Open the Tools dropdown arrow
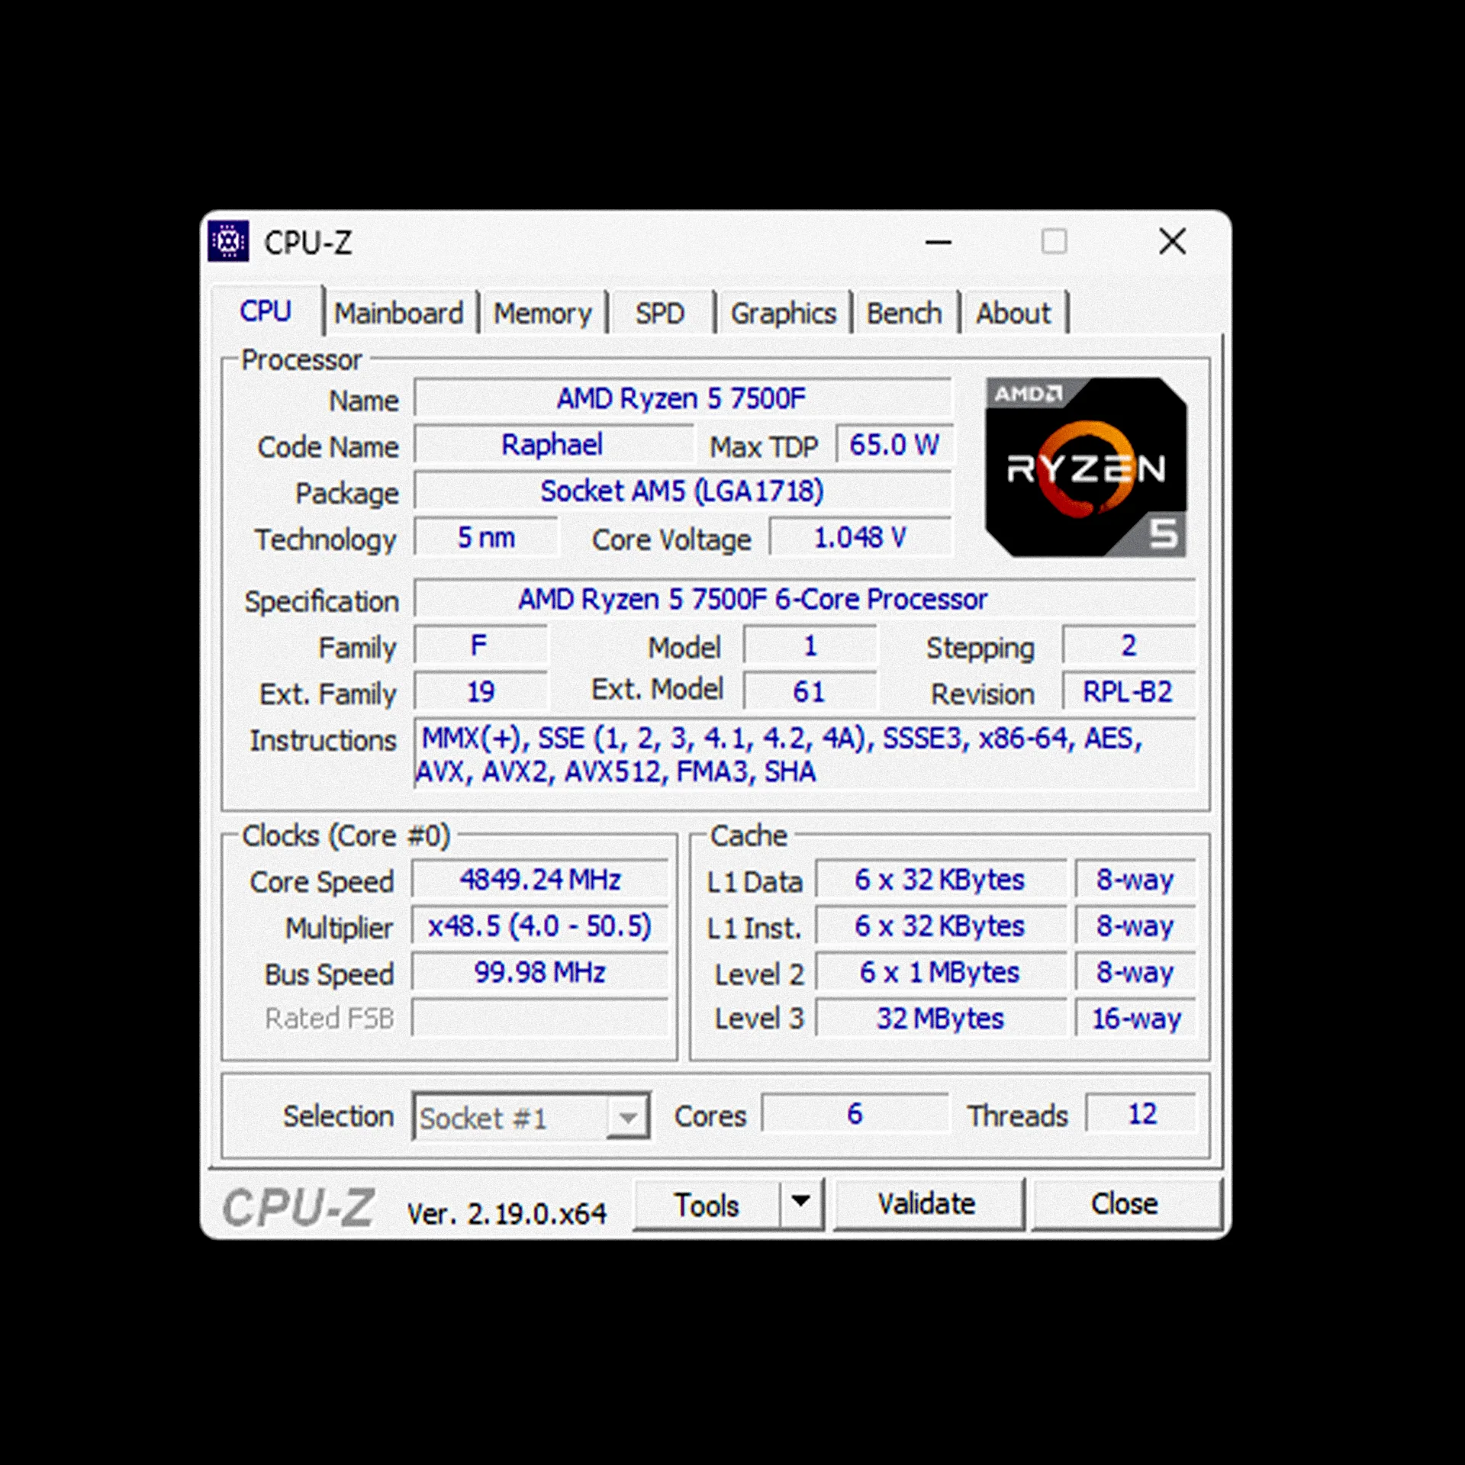Viewport: 1465px width, 1465px height. [800, 1203]
